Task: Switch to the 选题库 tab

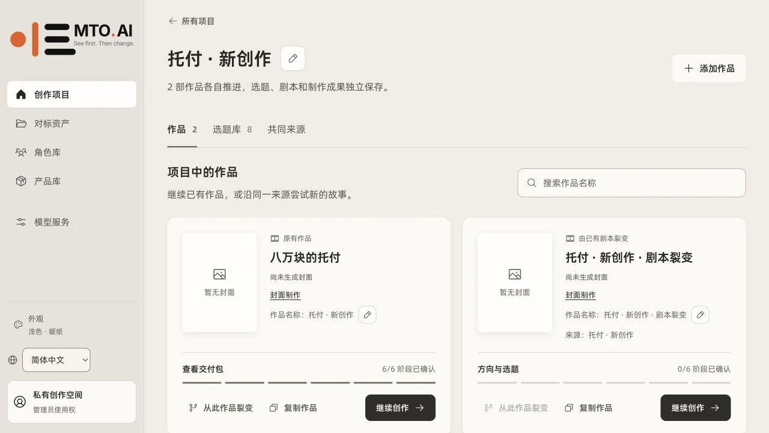Action: tap(232, 129)
